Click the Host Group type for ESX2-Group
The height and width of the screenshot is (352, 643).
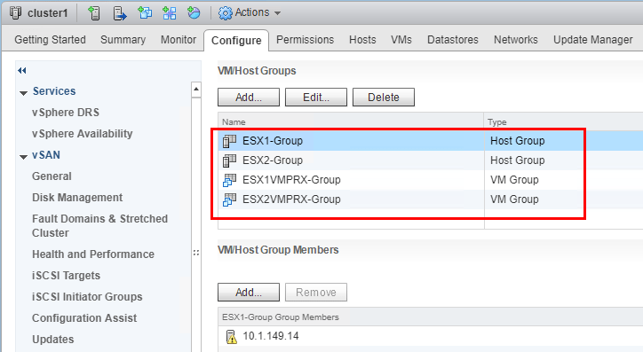click(x=518, y=160)
